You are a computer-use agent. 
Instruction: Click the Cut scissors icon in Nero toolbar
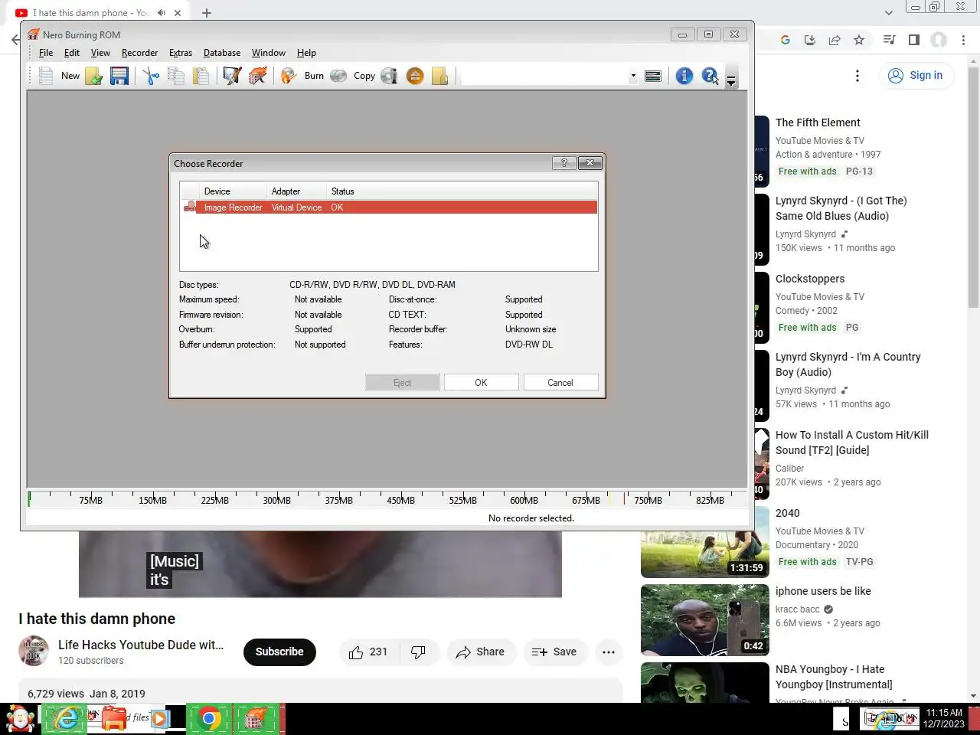tap(151, 76)
